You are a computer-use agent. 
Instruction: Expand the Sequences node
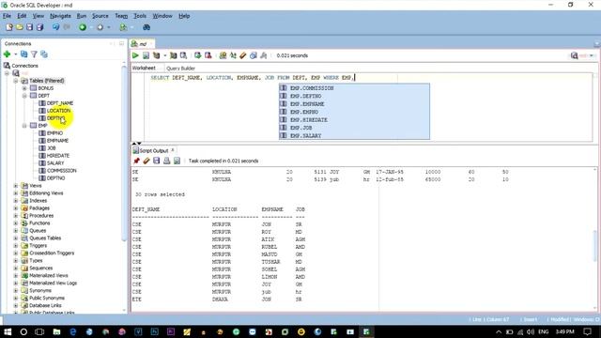(16, 269)
